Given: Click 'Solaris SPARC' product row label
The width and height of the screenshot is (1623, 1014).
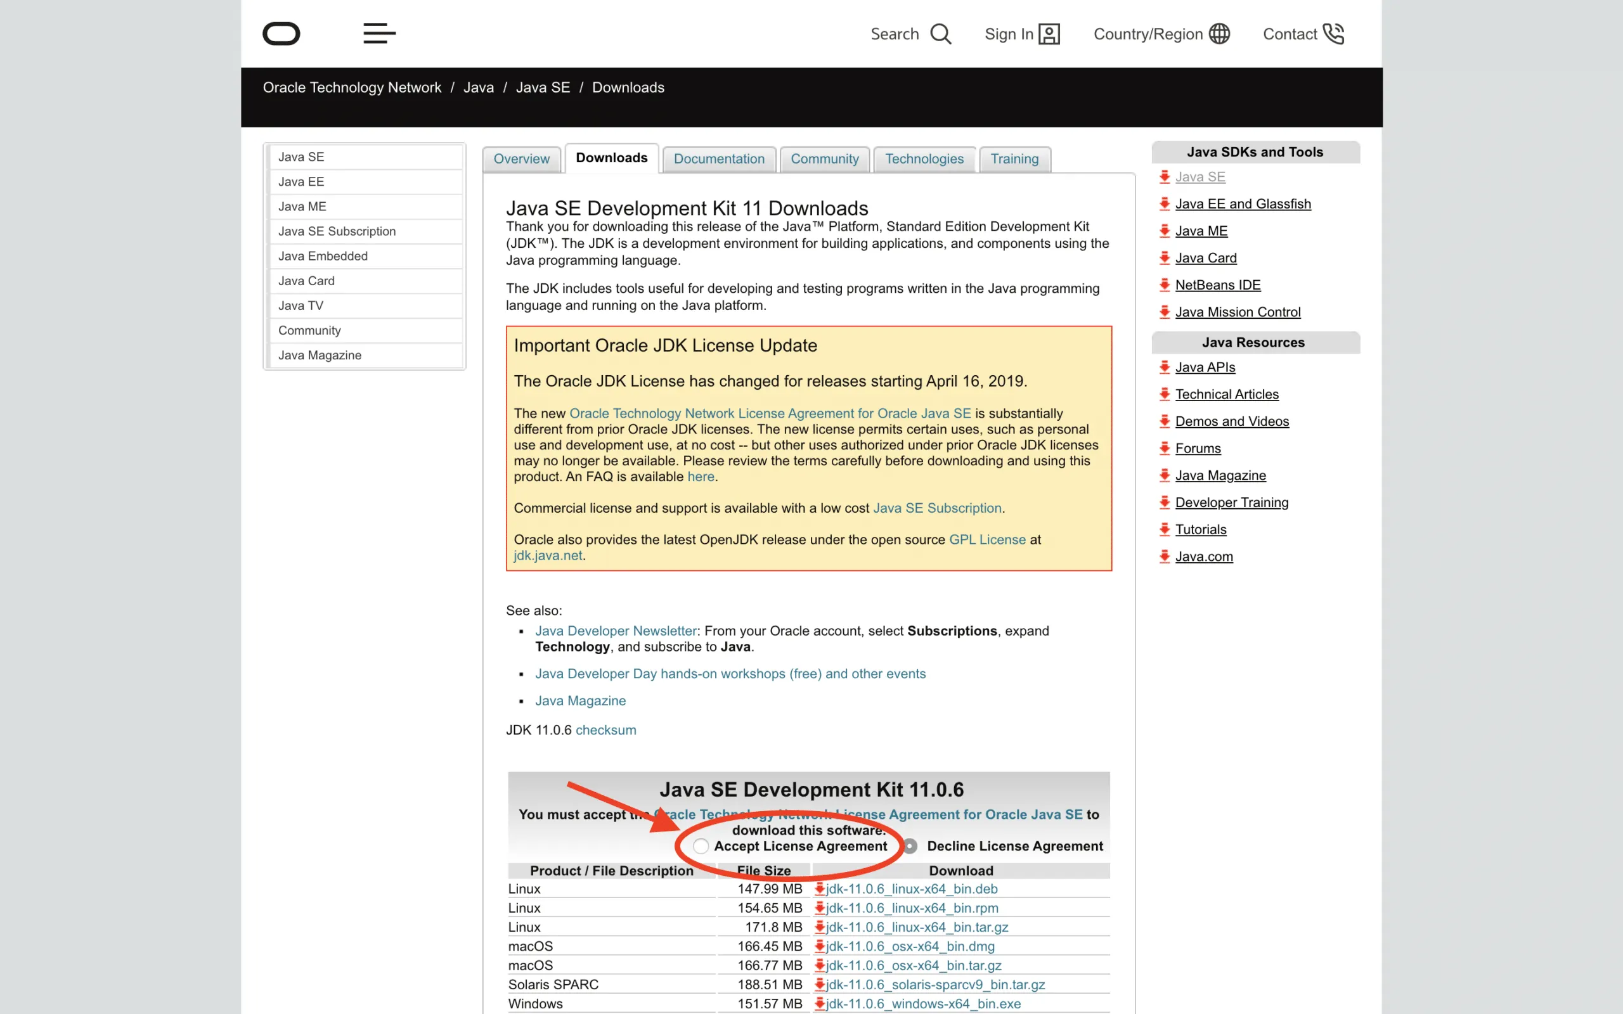Looking at the screenshot, I should click(x=553, y=984).
